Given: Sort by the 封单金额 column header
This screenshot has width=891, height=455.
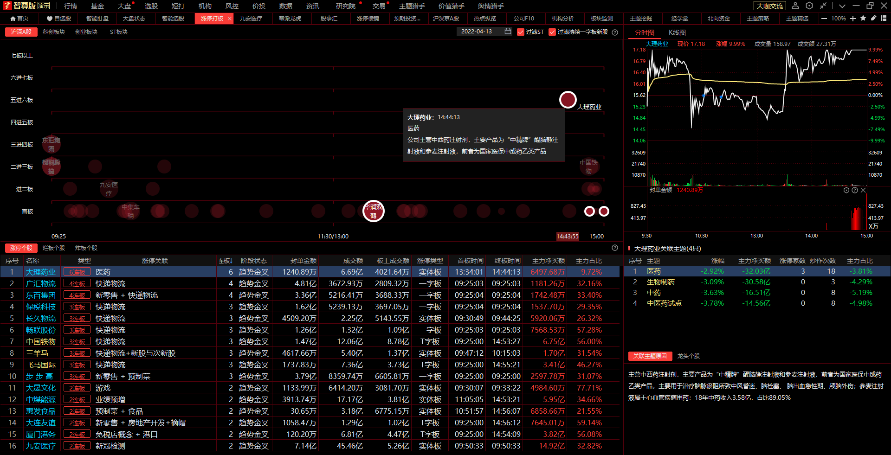Looking at the screenshot, I should pos(303,261).
